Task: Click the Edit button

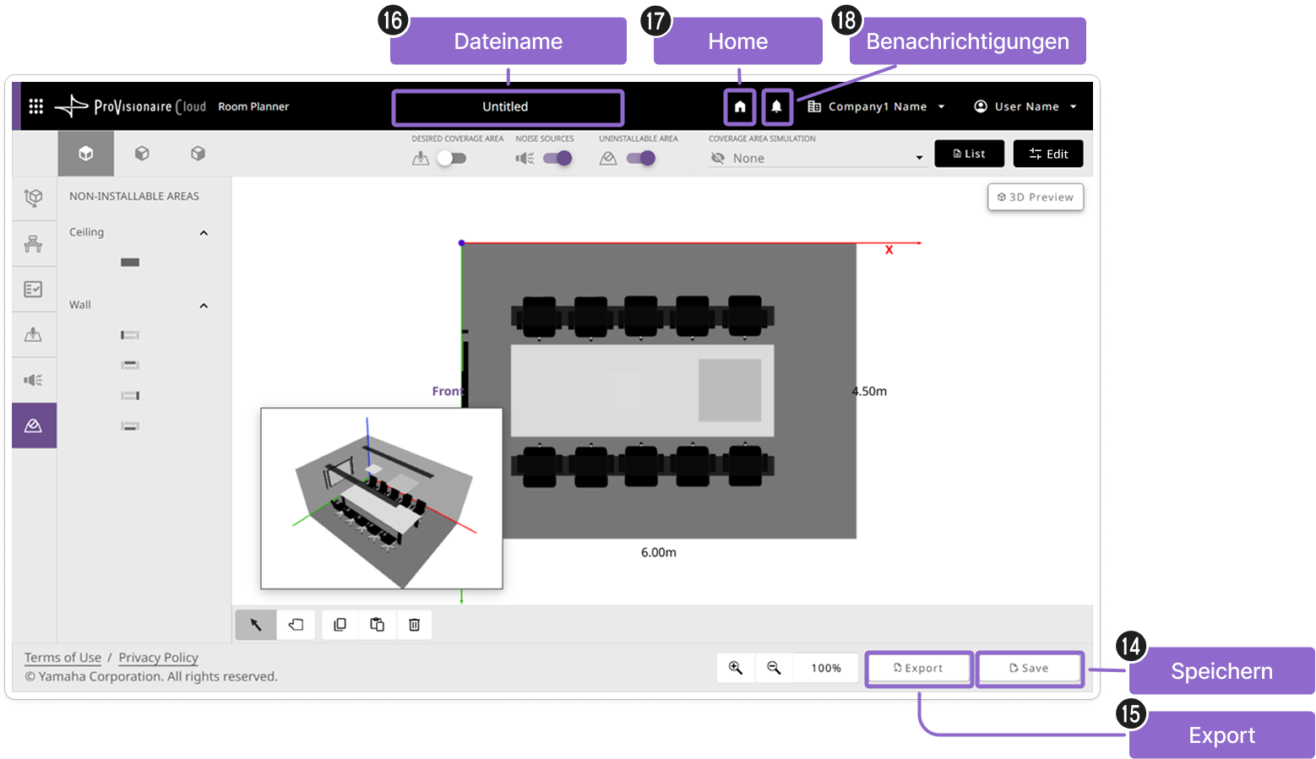Action: tap(1048, 154)
